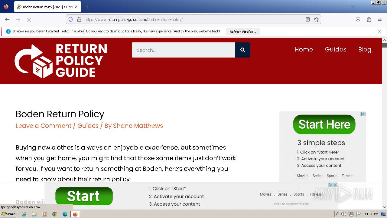Screen dimensions: 387x218
Task: Open the media player taskbar icon
Action: click(44, 214)
